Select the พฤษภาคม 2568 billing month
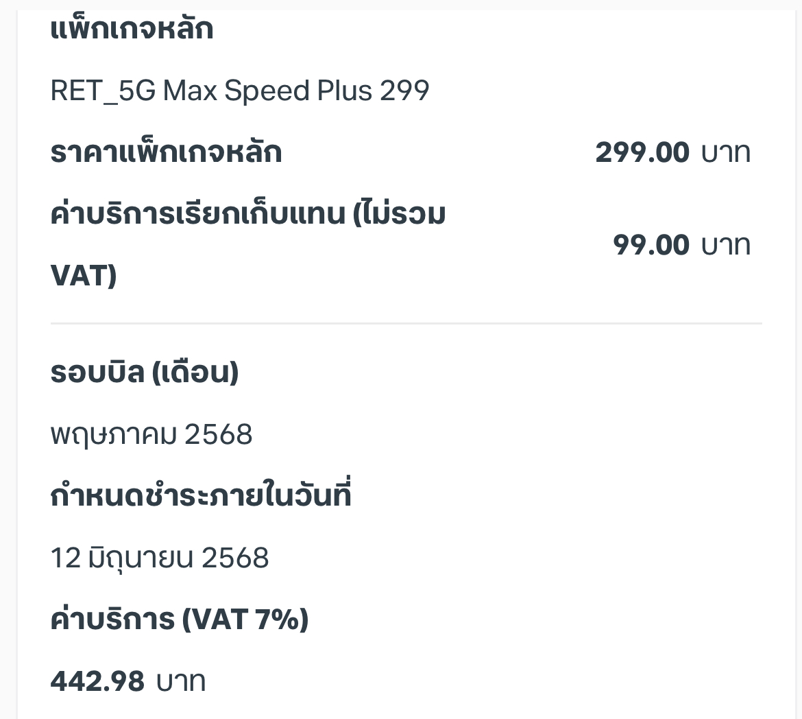The width and height of the screenshot is (802, 719). (x=151, y=434)
